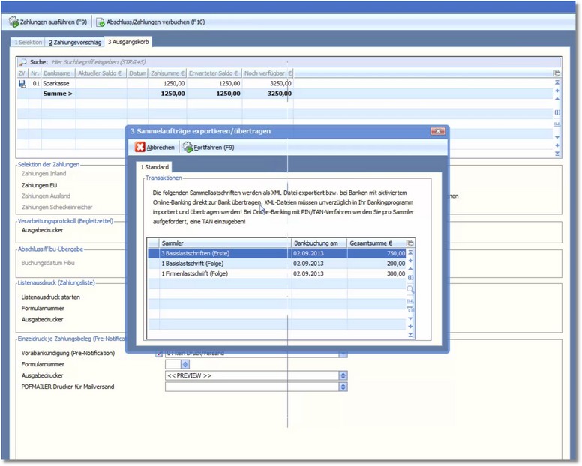
Task: Click the magnifier icon in Sammler table sidebar
Action: (x=410, y=289)
